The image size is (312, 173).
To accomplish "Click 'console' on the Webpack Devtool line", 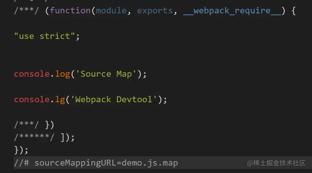I will 32,100.
